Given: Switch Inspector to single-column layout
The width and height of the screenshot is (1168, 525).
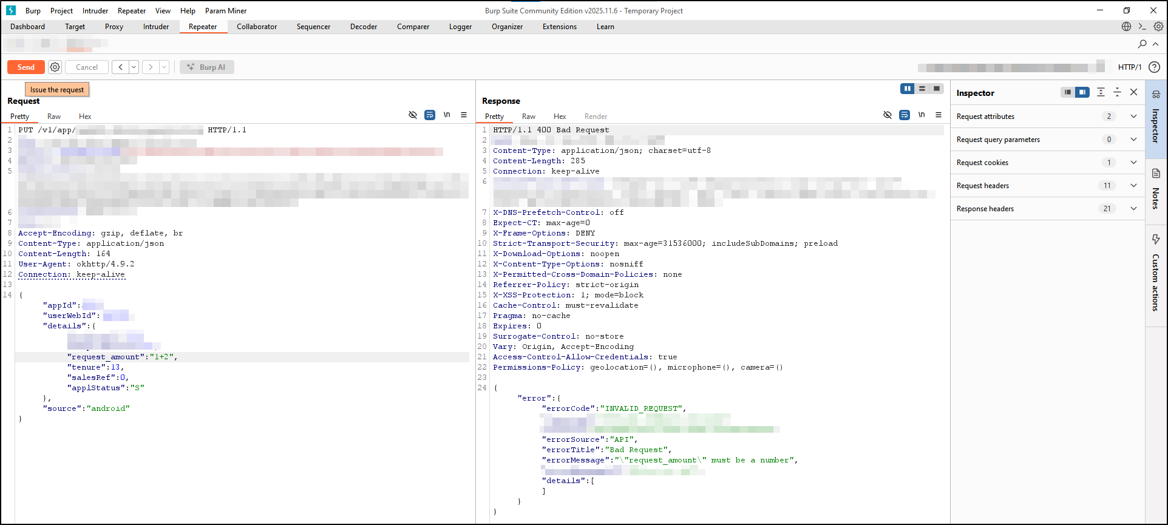Looking at the screenshot, I should 1068,92.
